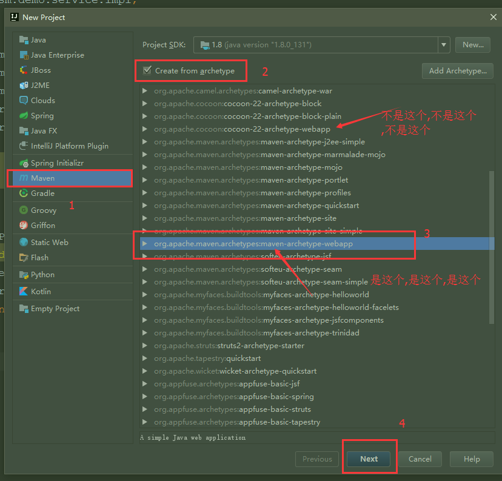Expand the maven-archetype-webapp node

[145, 244]
